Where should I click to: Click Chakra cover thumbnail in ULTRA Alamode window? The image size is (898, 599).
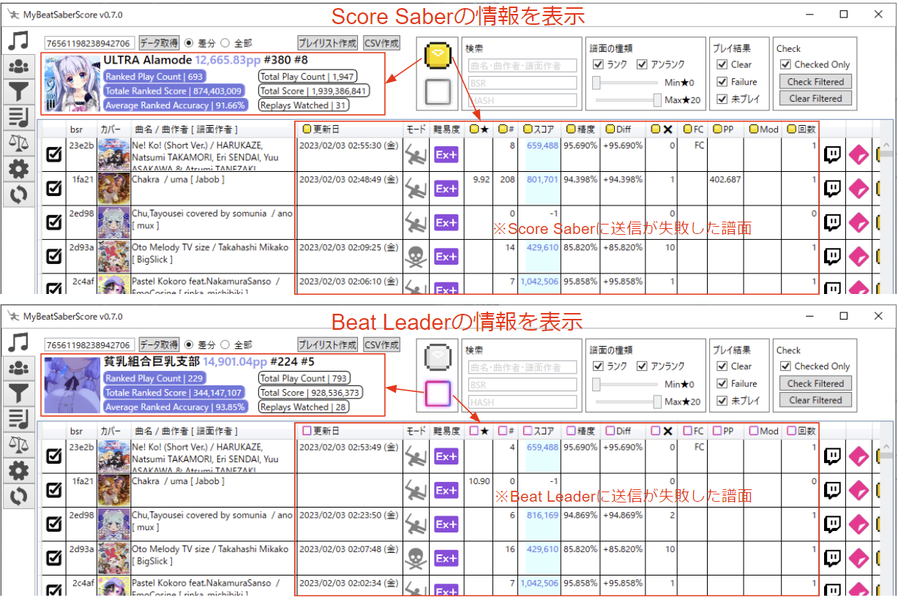click(x=113, y=188)
